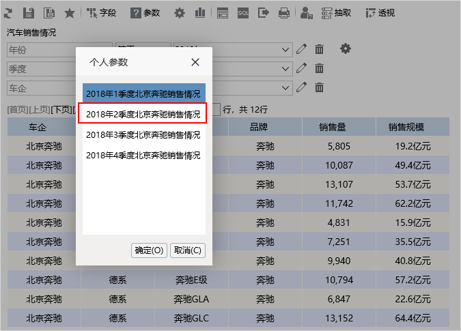
Task: Click the 13,152 sales cell
Action: [339, 318]
